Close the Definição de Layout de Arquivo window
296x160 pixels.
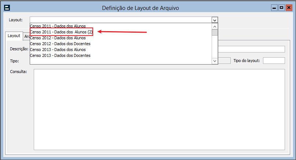(289, 8)
